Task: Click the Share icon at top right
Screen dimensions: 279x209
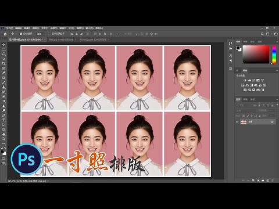Action: [276, 34]
